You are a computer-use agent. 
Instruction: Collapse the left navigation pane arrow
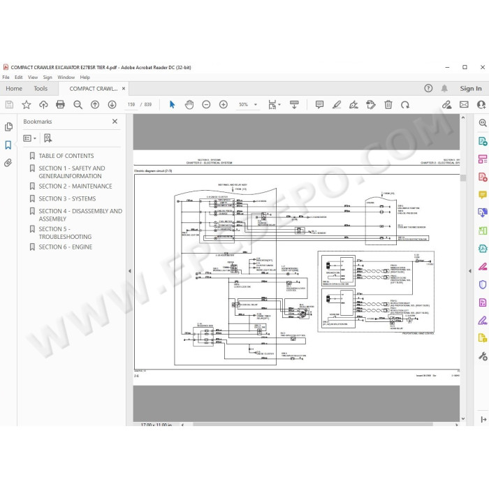coord(130,271)
